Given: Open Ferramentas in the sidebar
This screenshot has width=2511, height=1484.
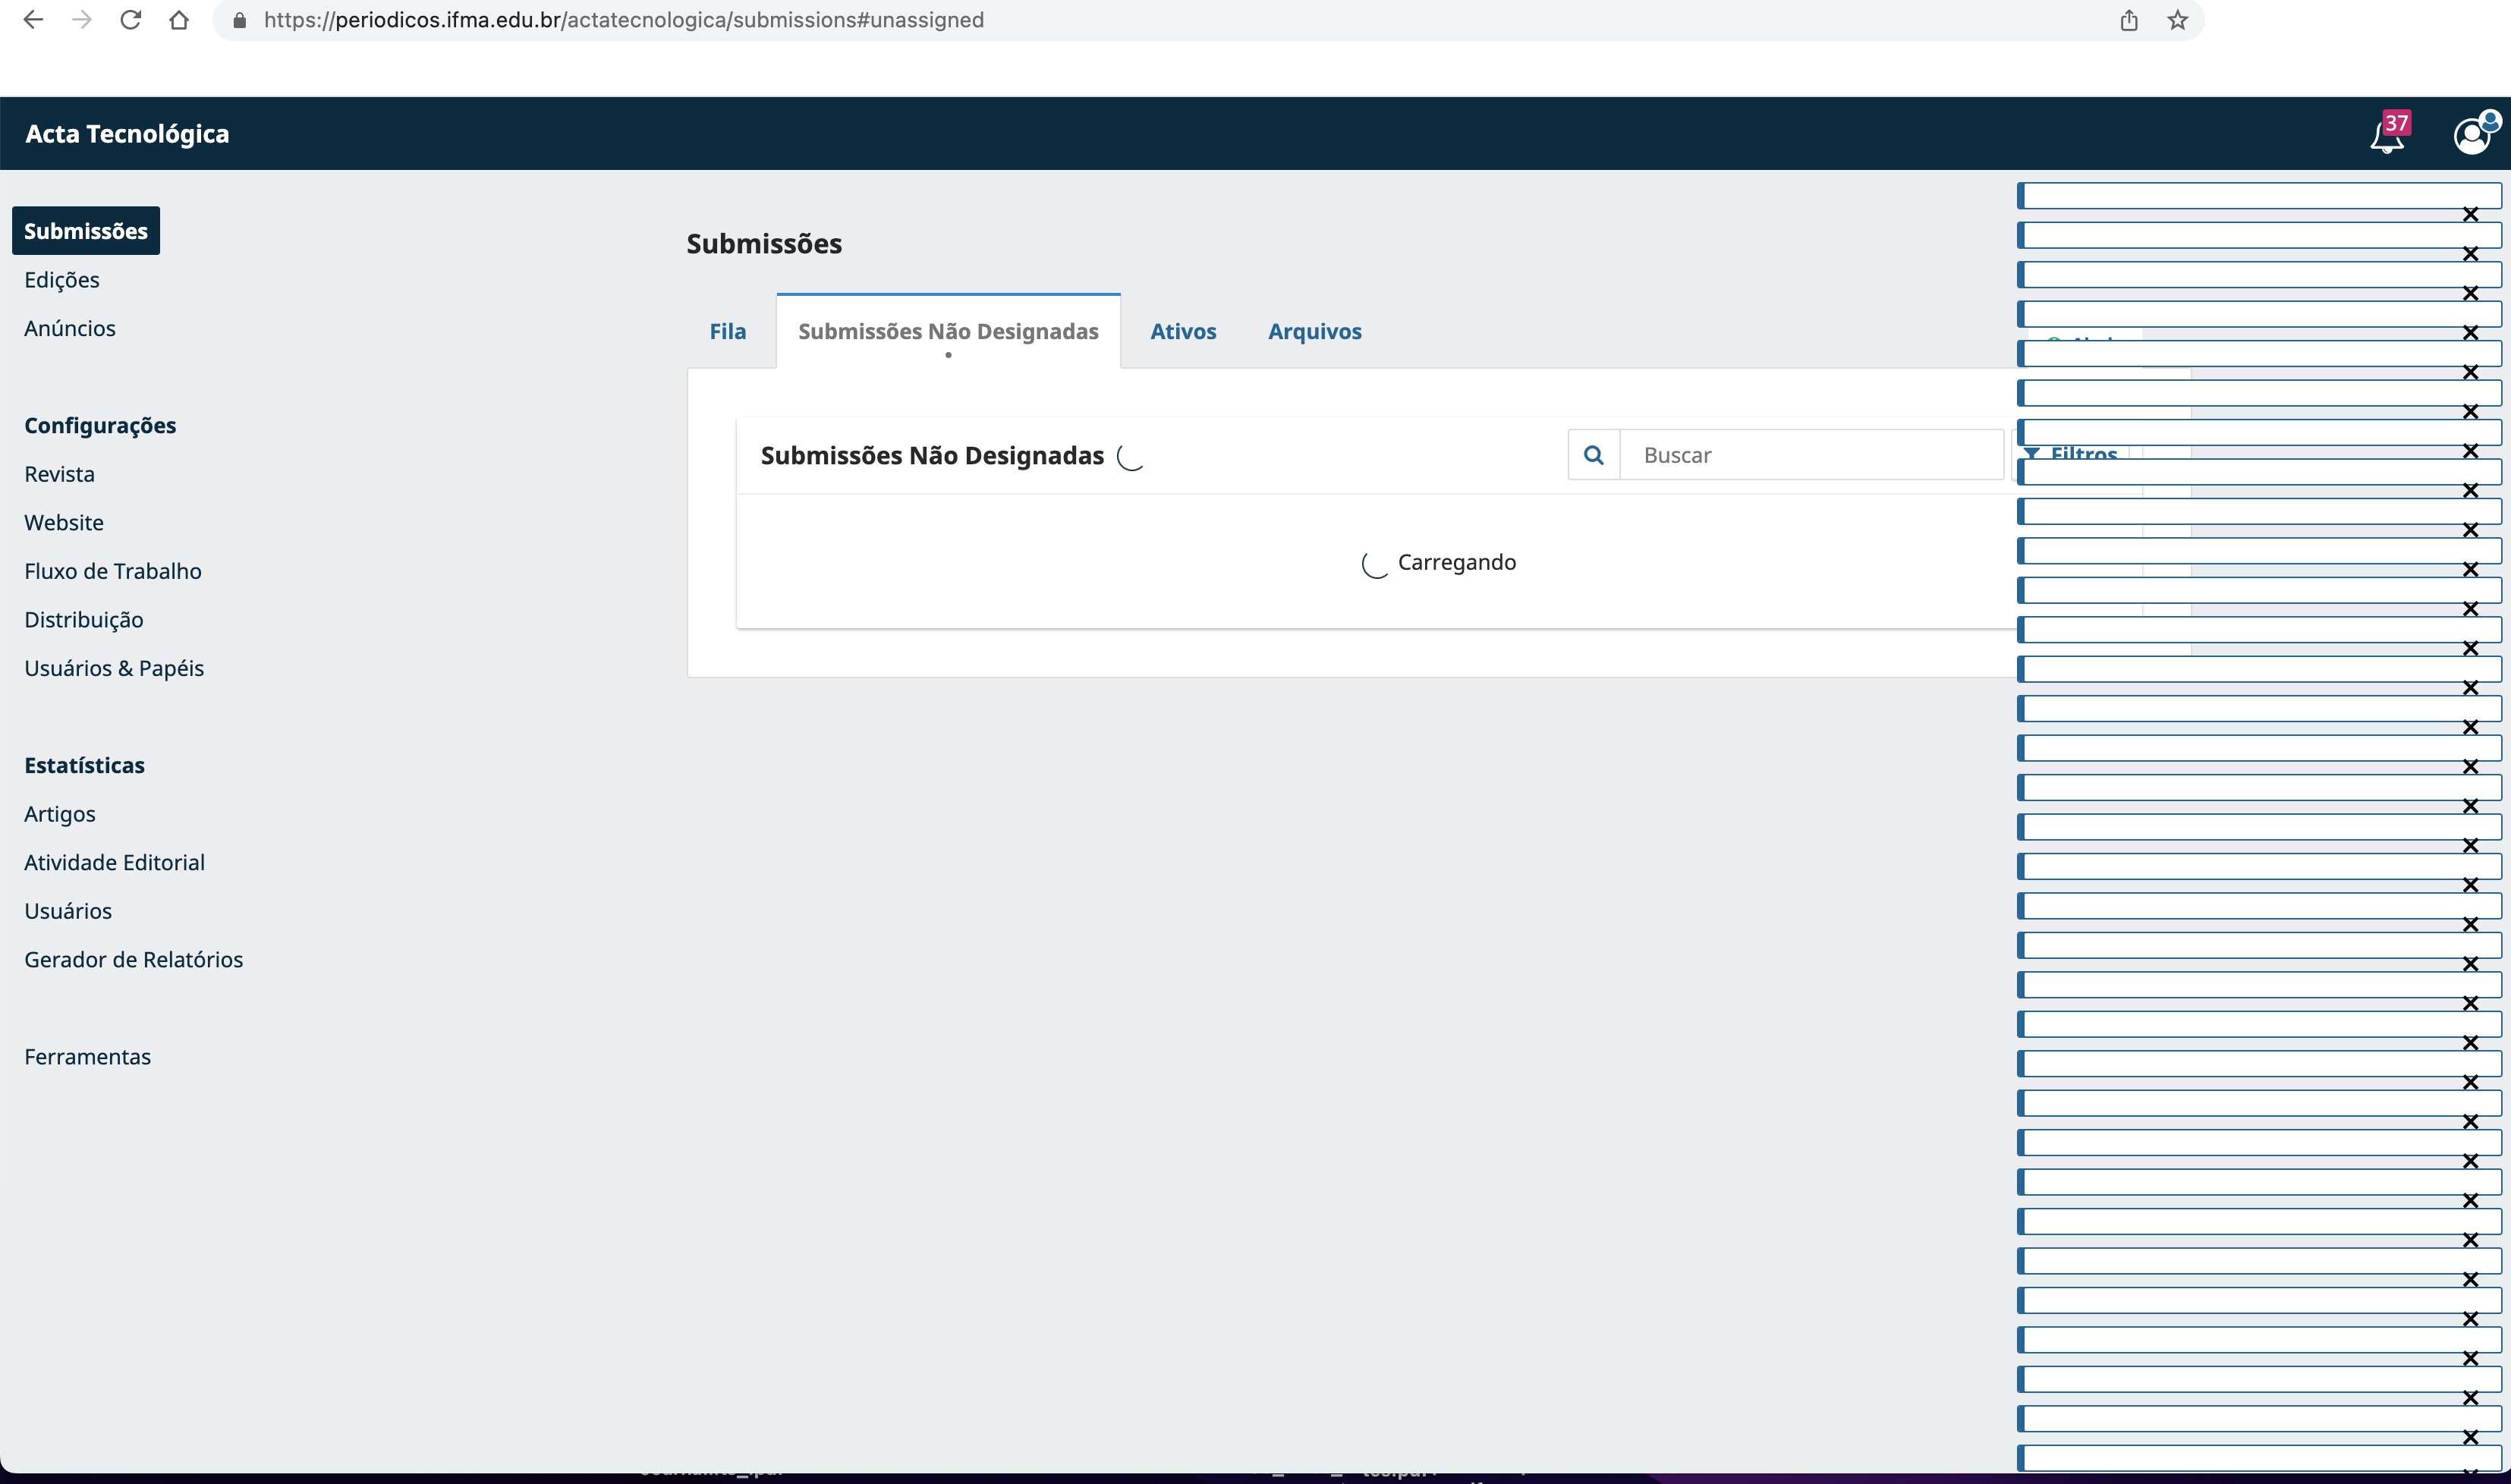Looking at the screenshot, I should 88,1057.
